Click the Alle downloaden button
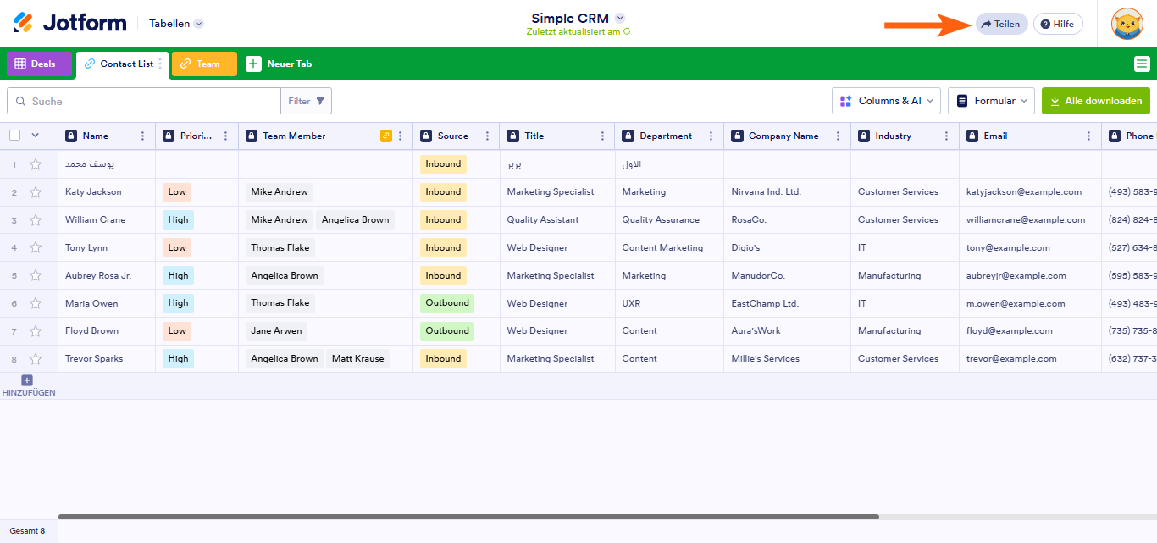Screen dimensions: 1157x543 pyautogui.click(x=1095, y=101)
